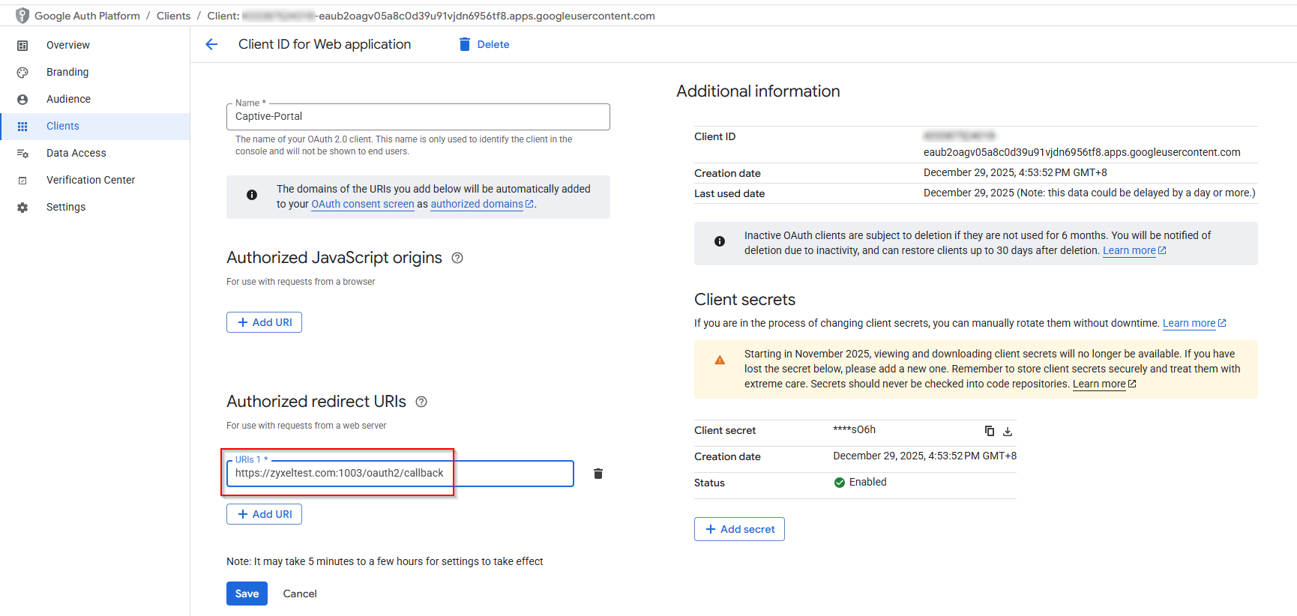This screenshot has width=1297, height=616.
Task: Click the Additional information heading
Action: 758,91
